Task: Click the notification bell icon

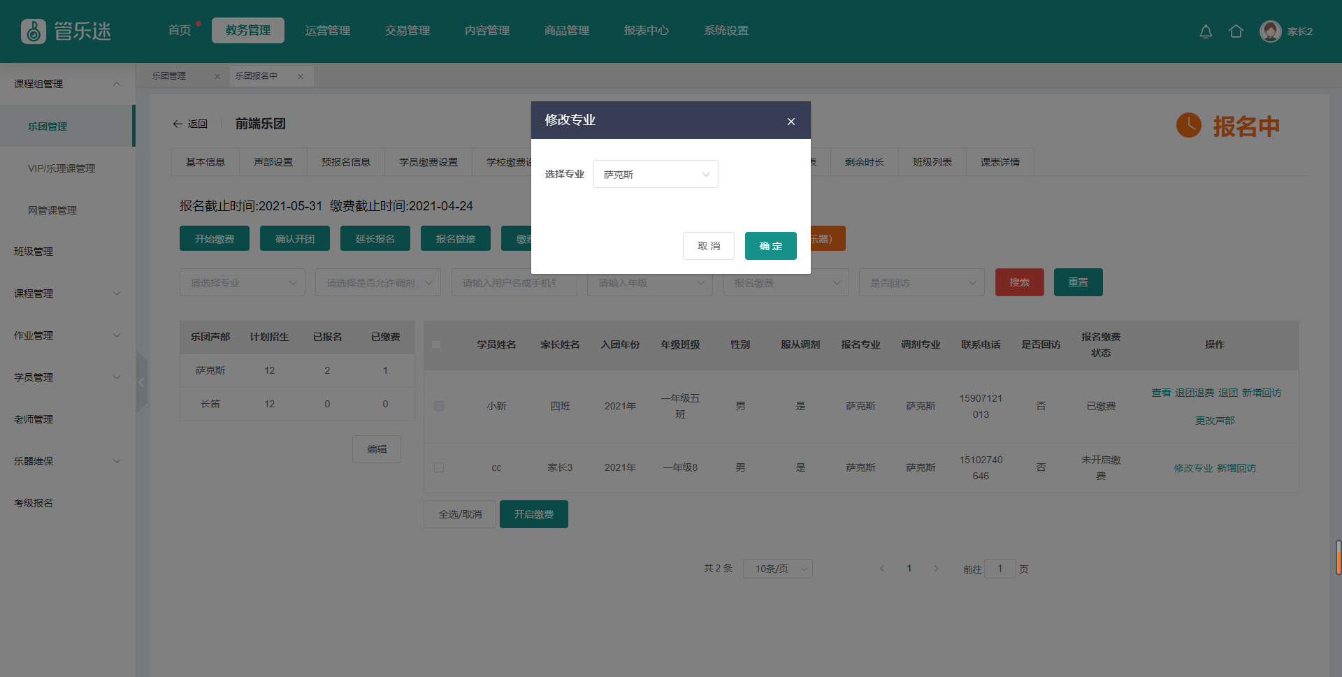Action: pyautogui.click(x=1206, y=31)
